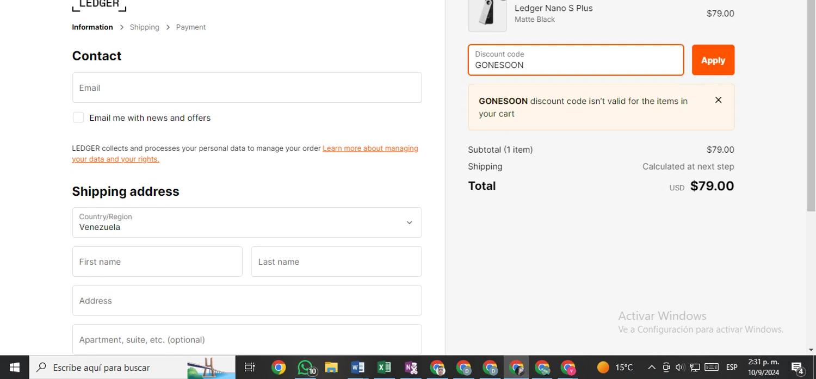Open Task View in the taskbar
This screenshot has height=379, width=816.
[x=250, y=368]
